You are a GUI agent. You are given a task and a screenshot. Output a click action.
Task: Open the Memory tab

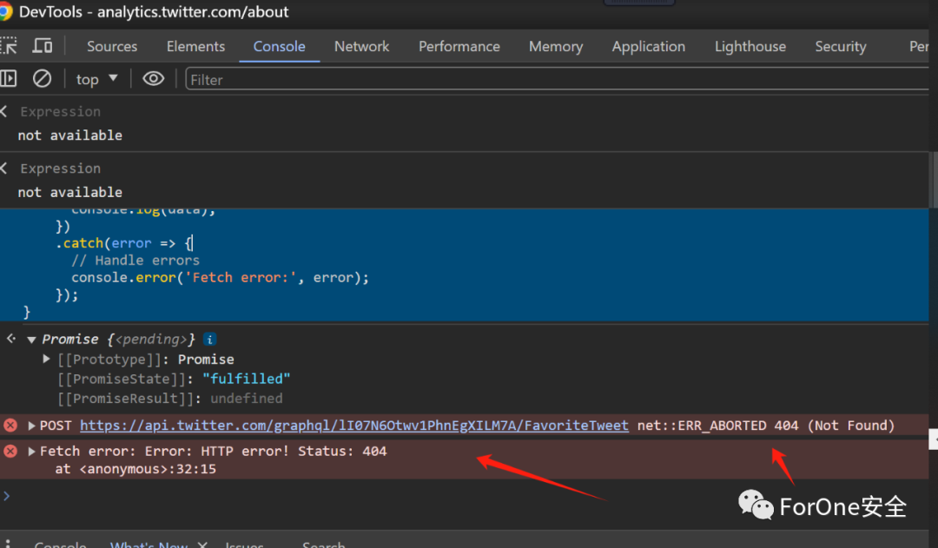556,46
